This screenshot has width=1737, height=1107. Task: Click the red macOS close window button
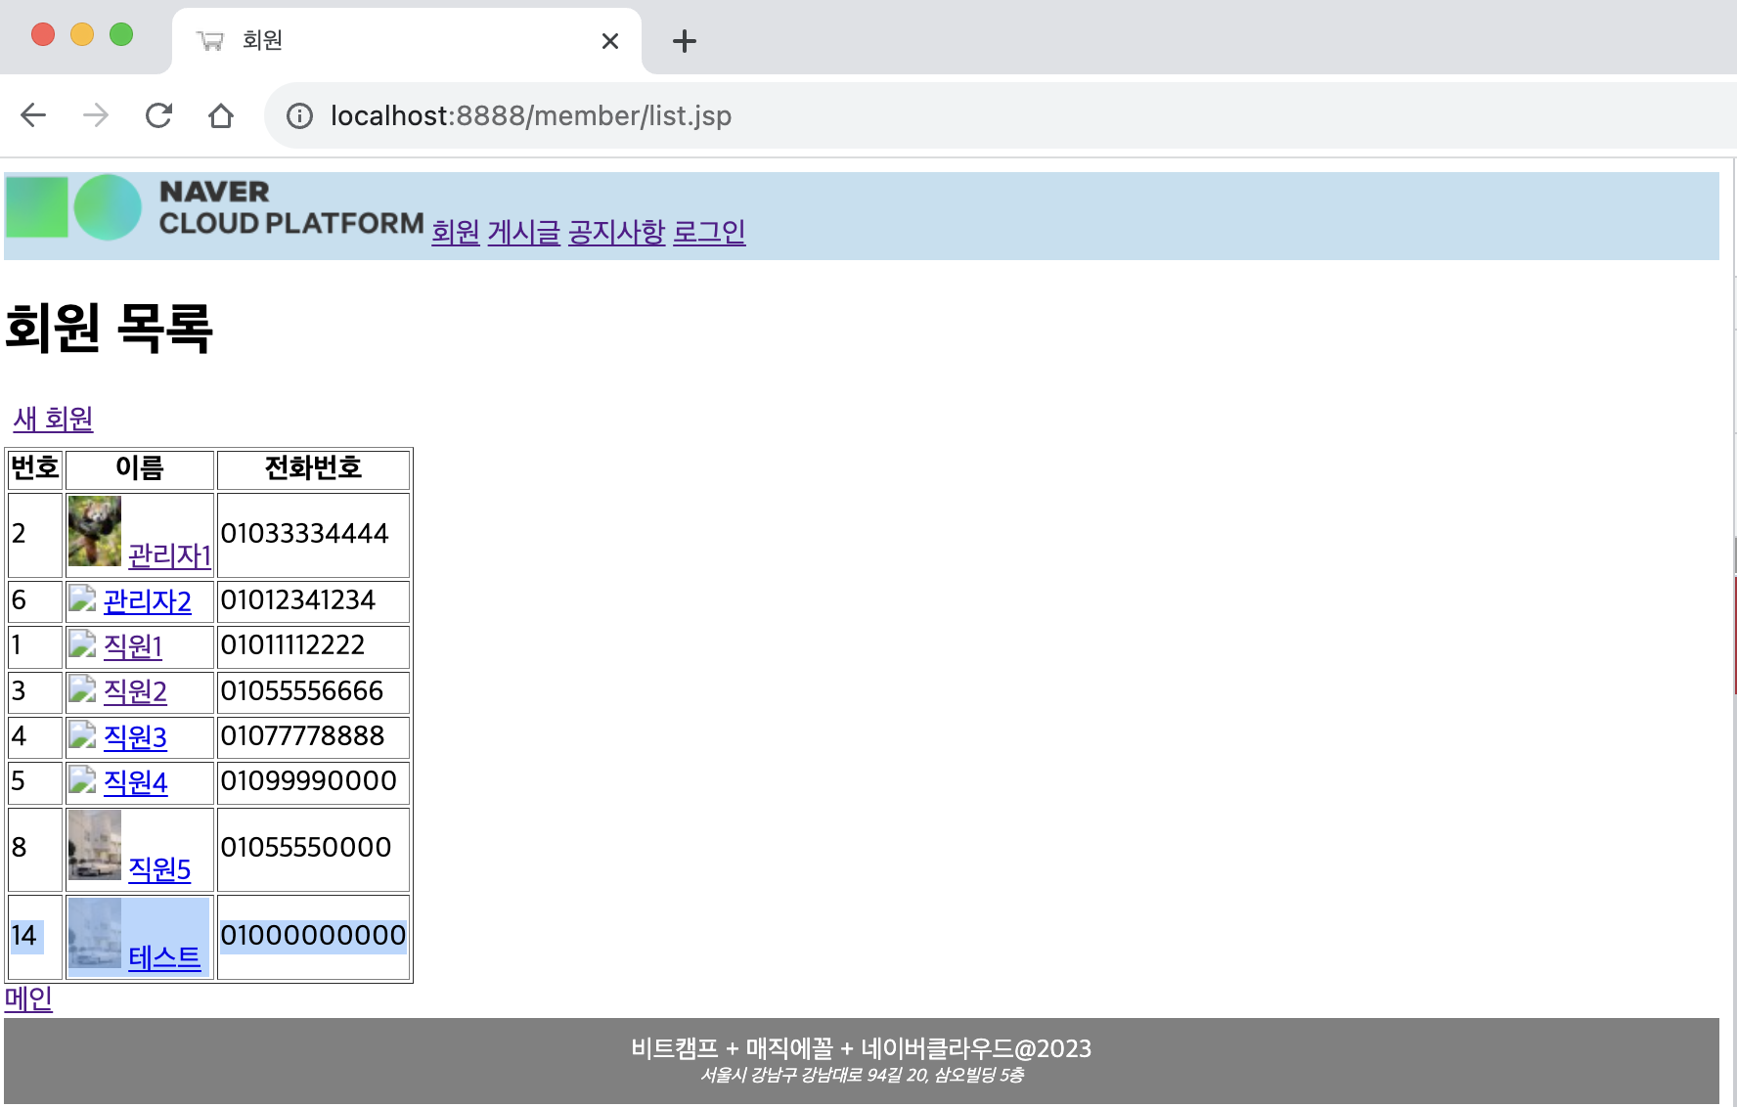click(x=43, y=35)
